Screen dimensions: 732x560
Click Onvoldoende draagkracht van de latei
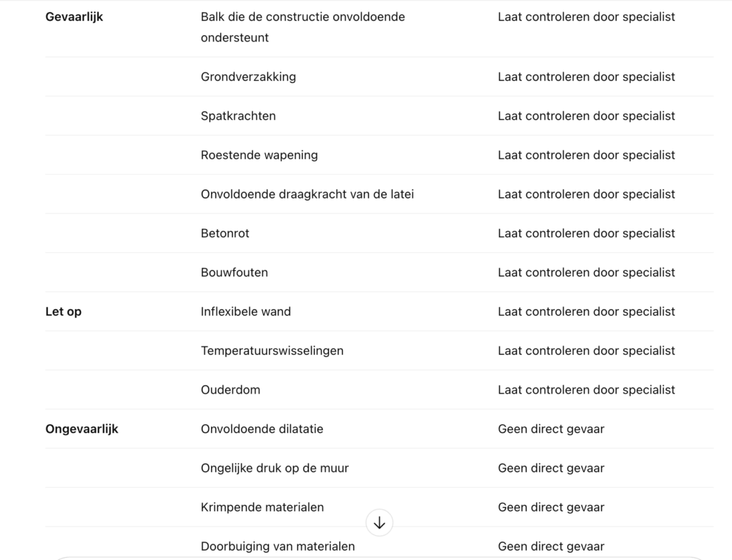click(x=307, y=194)
